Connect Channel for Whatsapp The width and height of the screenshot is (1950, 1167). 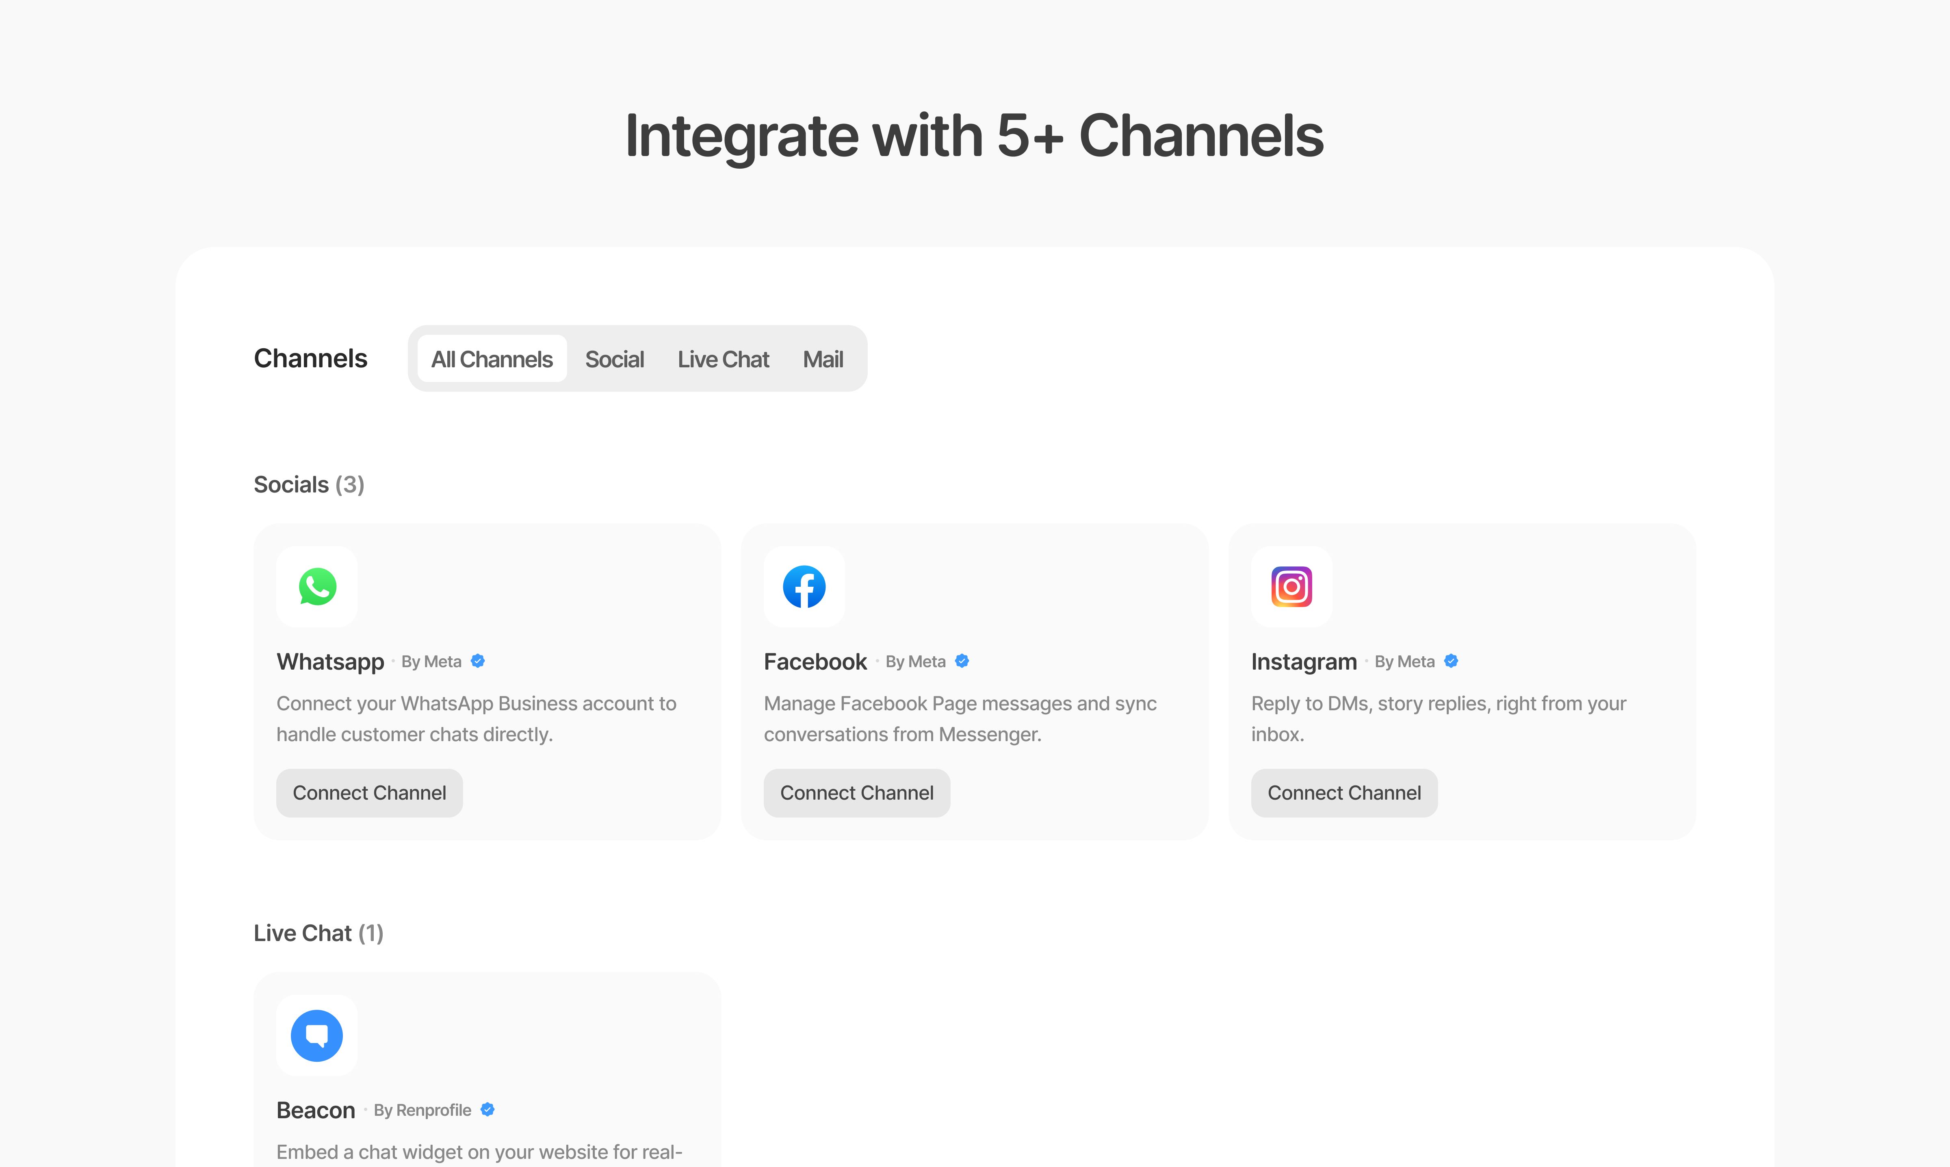pyautogui.click(x=369, y=793)
